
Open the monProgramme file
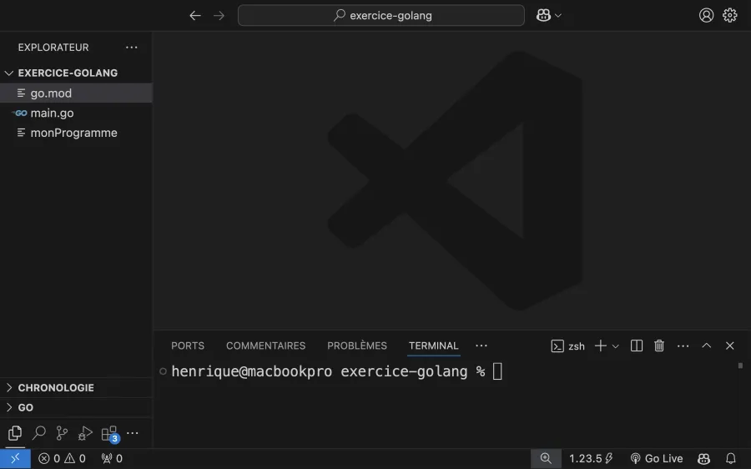(x=76, y=133)
